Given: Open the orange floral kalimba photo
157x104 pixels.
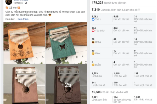Looking at the screenshot, I should tap(24, 43).
